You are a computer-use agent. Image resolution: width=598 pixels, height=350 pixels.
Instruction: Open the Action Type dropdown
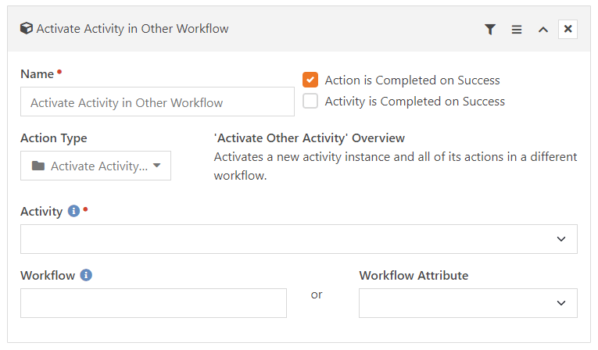[95, 166]
